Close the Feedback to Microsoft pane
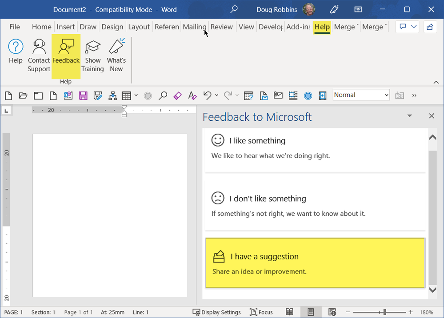Image resolution: width=444 pixels, height=318 pixels. 432,116
